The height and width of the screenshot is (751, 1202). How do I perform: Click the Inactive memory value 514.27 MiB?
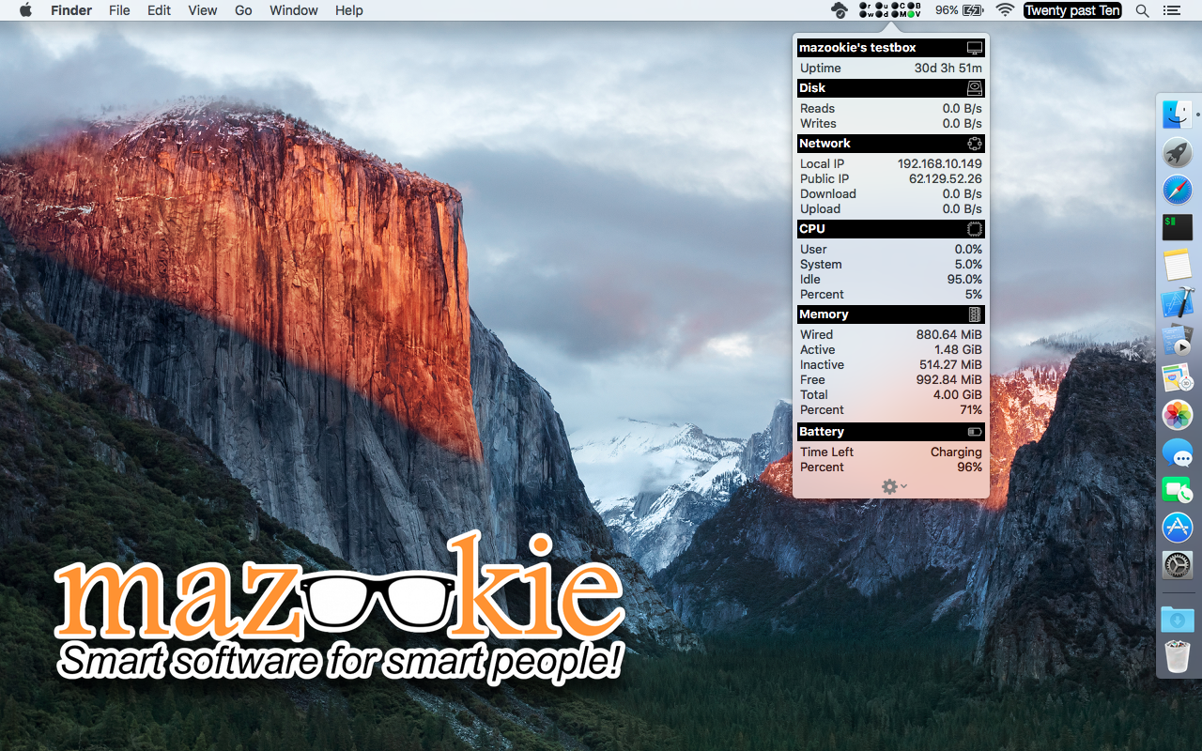point(950,365)
